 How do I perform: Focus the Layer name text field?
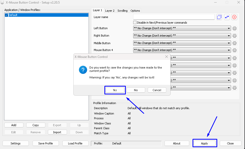tap(174, 17)
